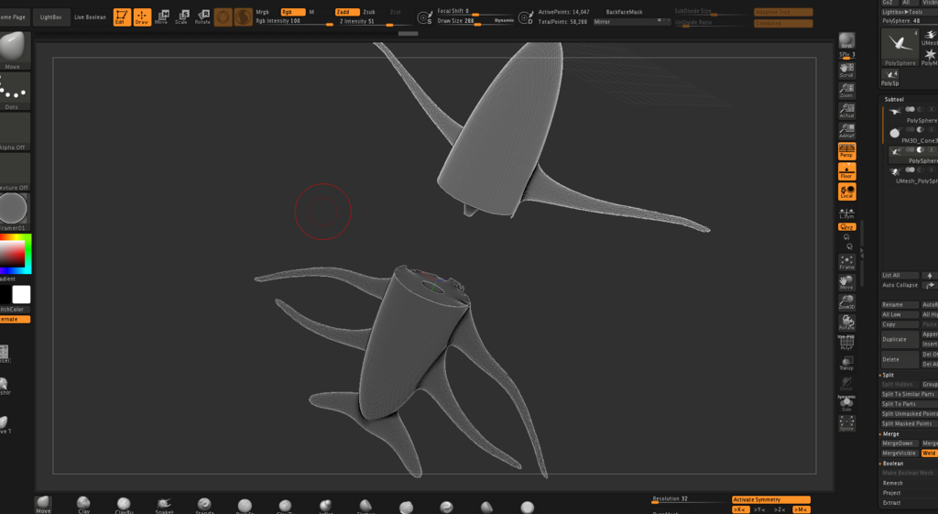
Task: Collapse the Boolean section
Action: 892,464
